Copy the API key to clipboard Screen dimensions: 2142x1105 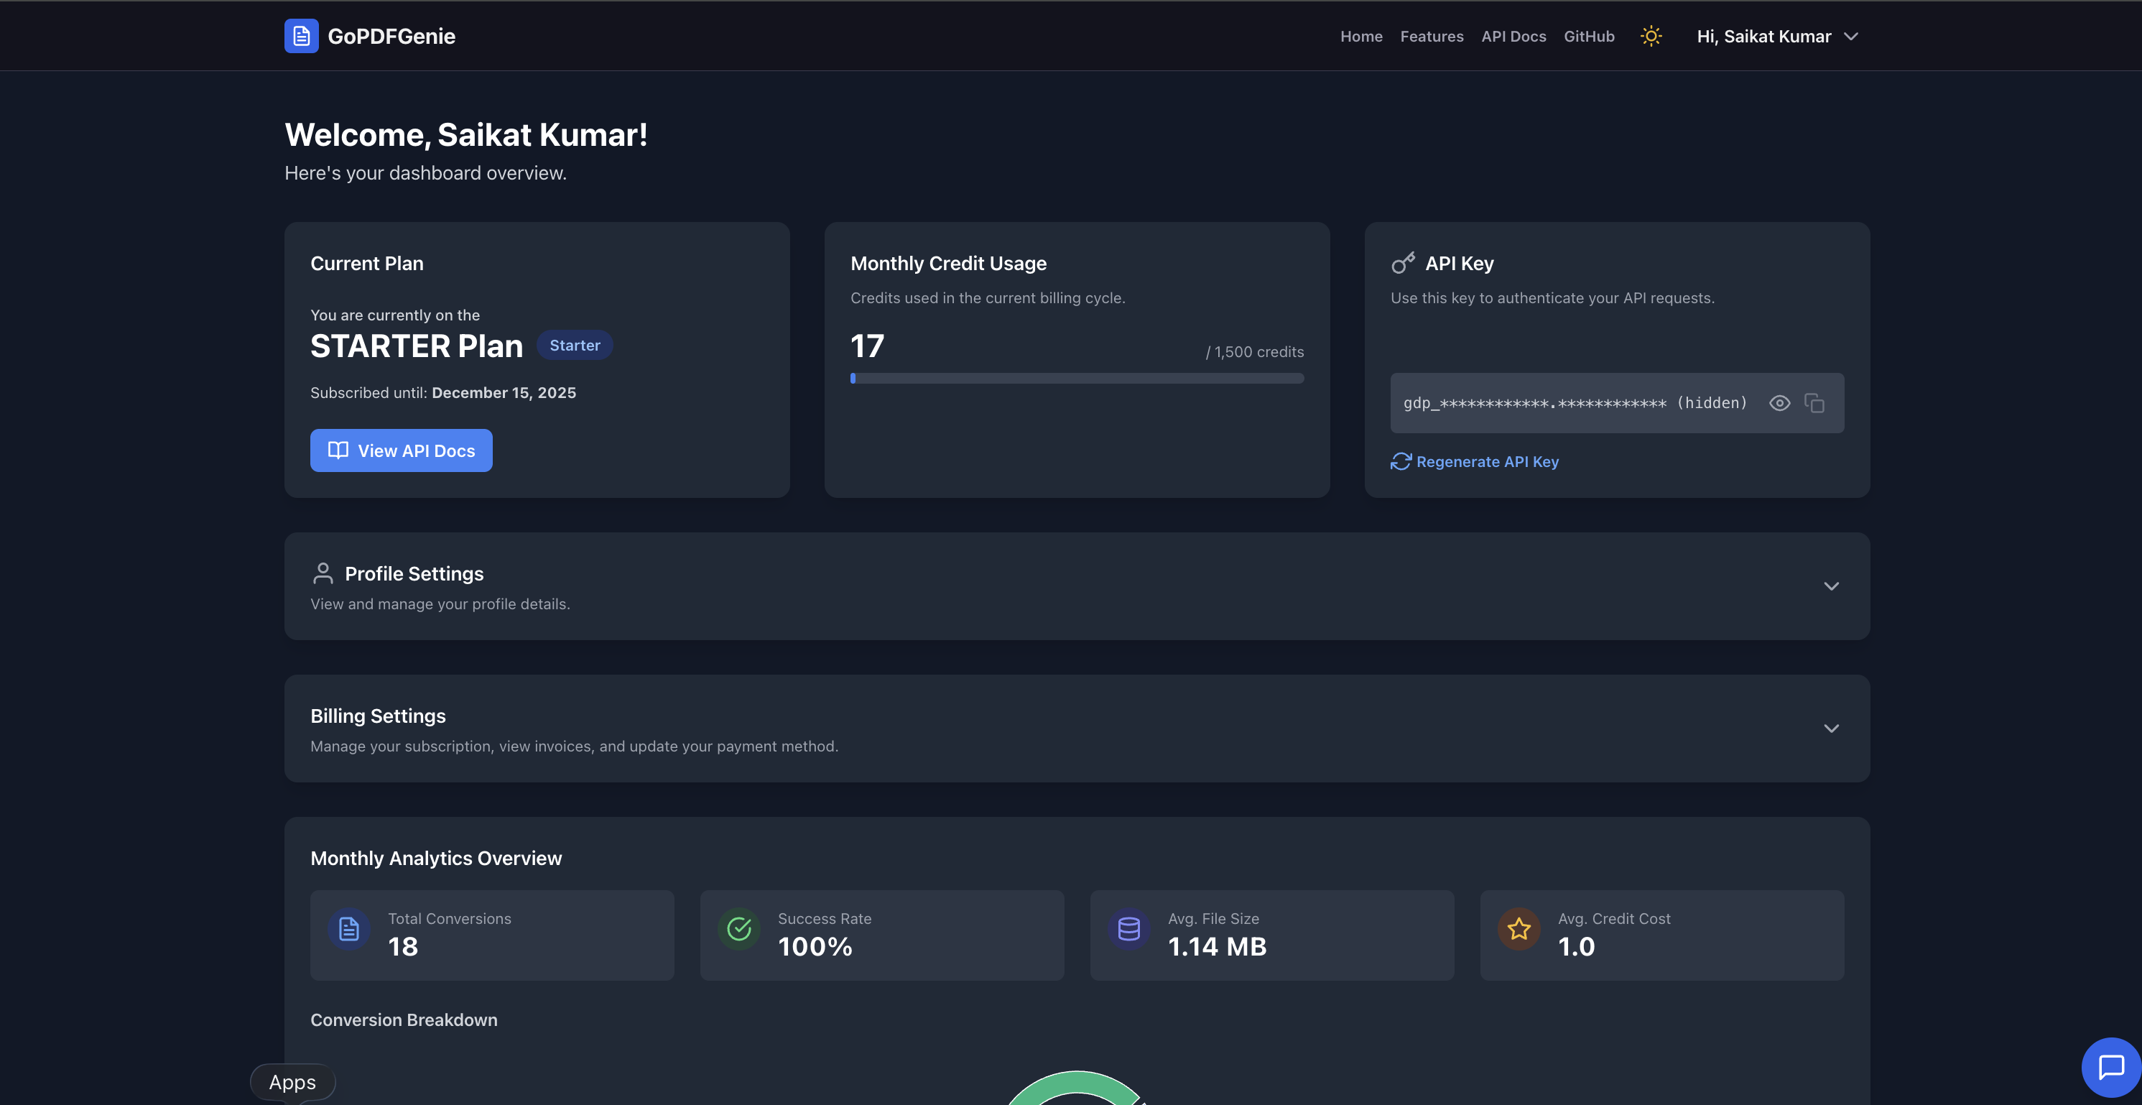click(1814, 403)
